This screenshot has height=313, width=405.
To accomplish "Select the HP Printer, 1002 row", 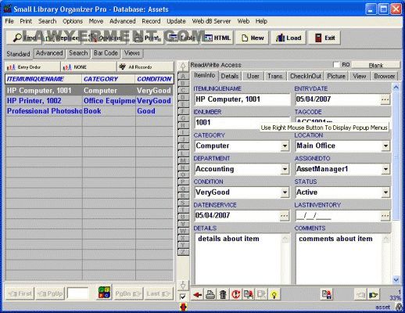I will (89, 101).
